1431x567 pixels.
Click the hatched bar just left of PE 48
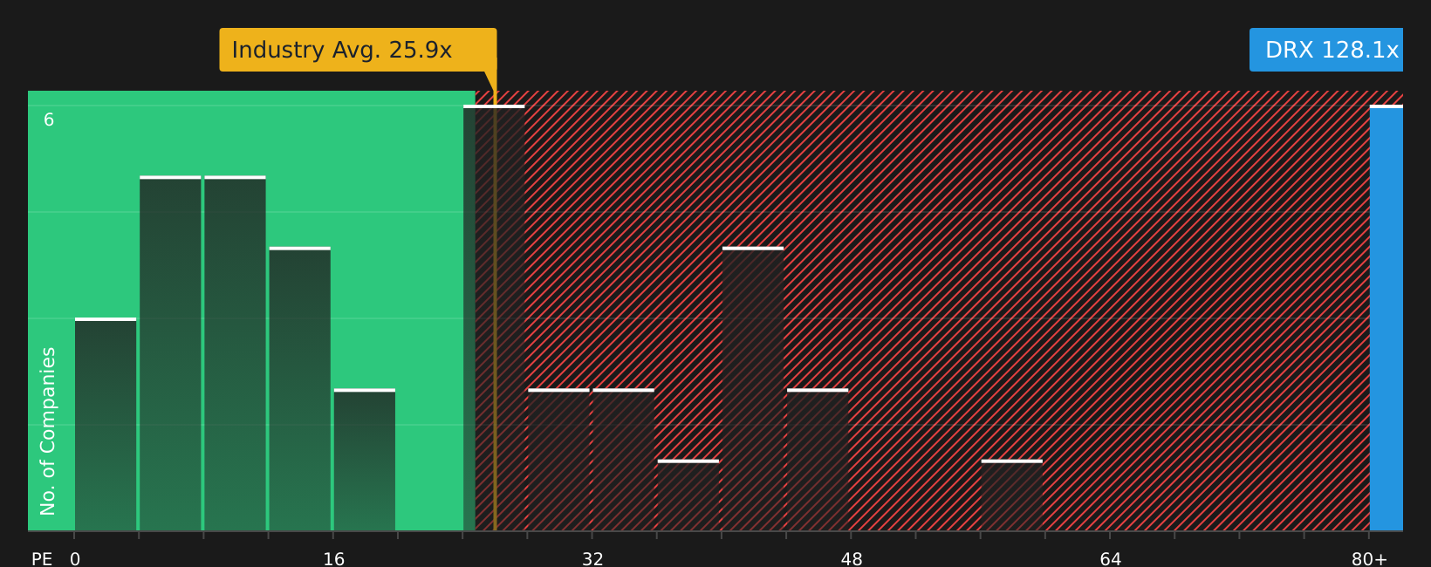tap(818, 460)
